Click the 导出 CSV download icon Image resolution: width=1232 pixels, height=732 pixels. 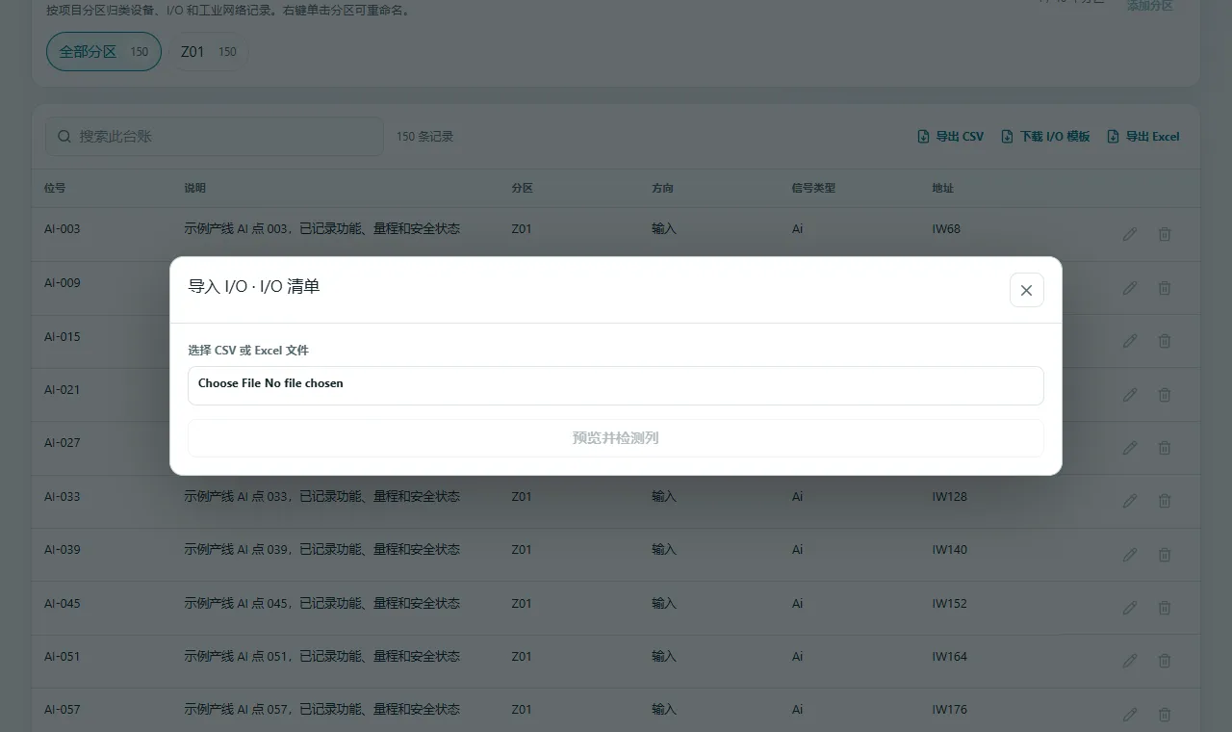pos(923,137)
